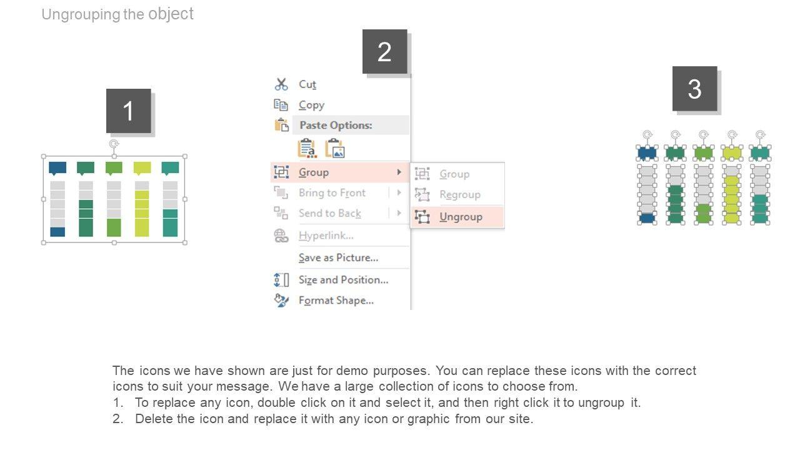Click the Send to Back icon

point(281,213)
